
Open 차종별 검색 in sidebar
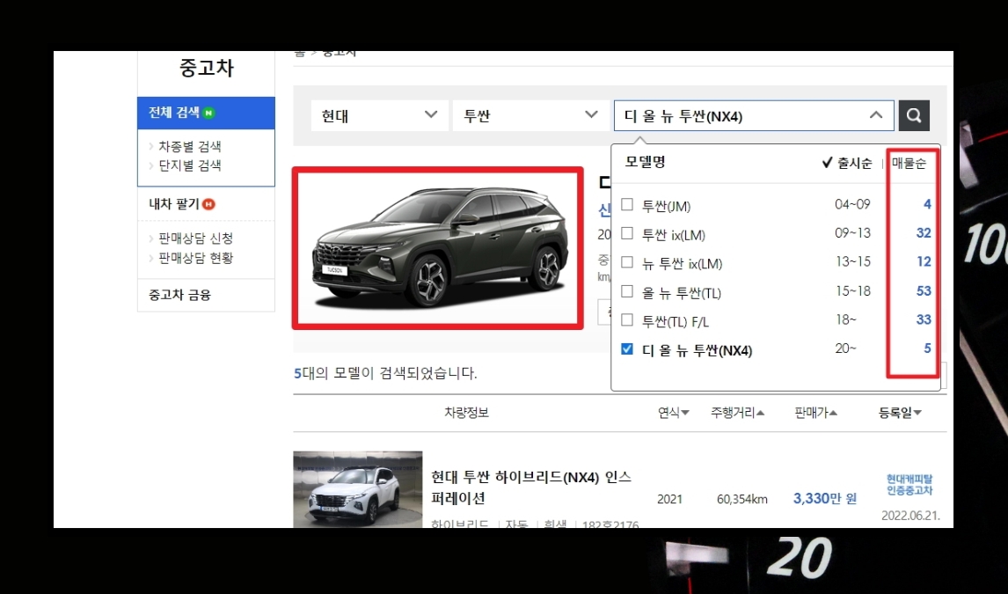pos(190,147)
